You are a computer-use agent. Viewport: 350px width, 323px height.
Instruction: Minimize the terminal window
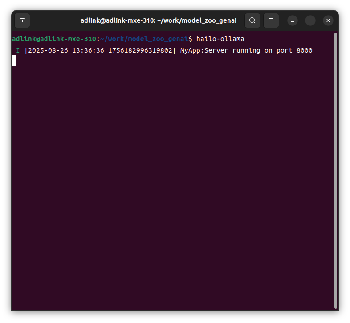(293, 20)
